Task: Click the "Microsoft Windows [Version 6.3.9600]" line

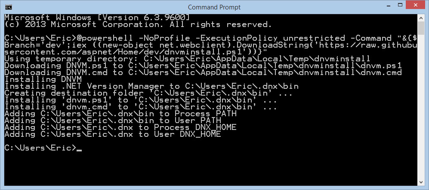Action: 97,18
